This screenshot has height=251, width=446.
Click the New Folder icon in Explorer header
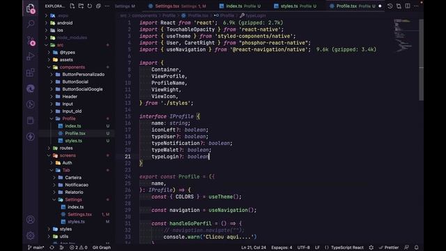[81, 6]
